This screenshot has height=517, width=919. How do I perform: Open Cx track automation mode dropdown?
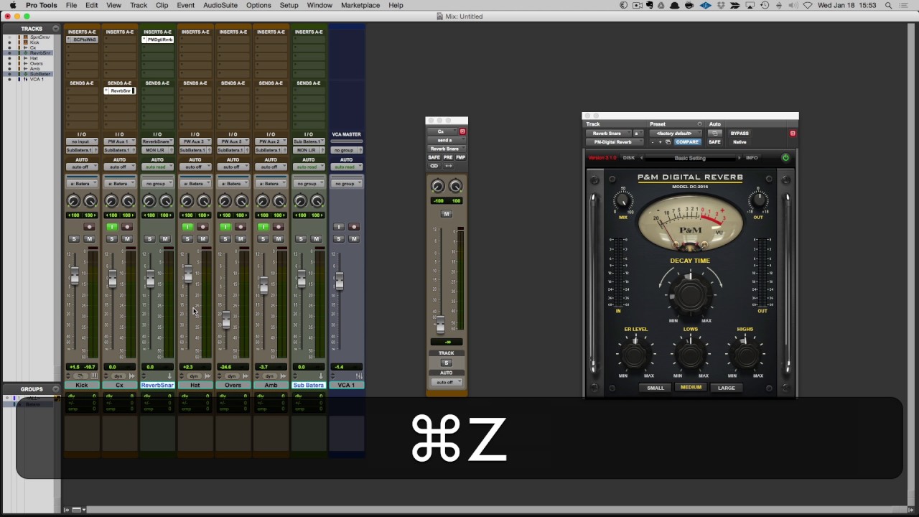pos(119,167)
